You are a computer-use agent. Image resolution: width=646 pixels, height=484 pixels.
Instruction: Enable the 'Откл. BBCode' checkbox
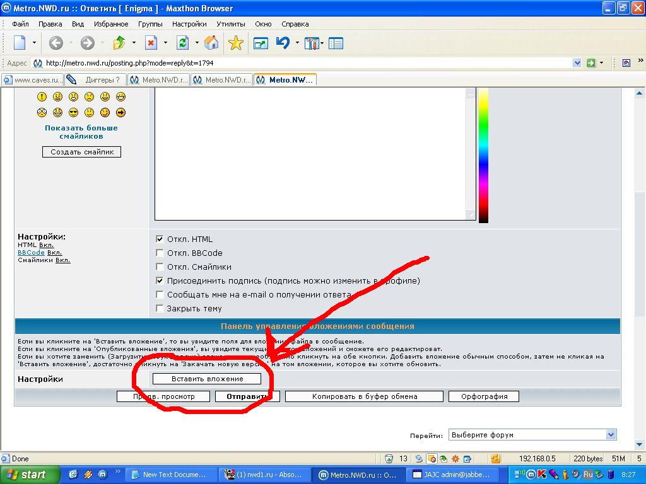[160, 253]
